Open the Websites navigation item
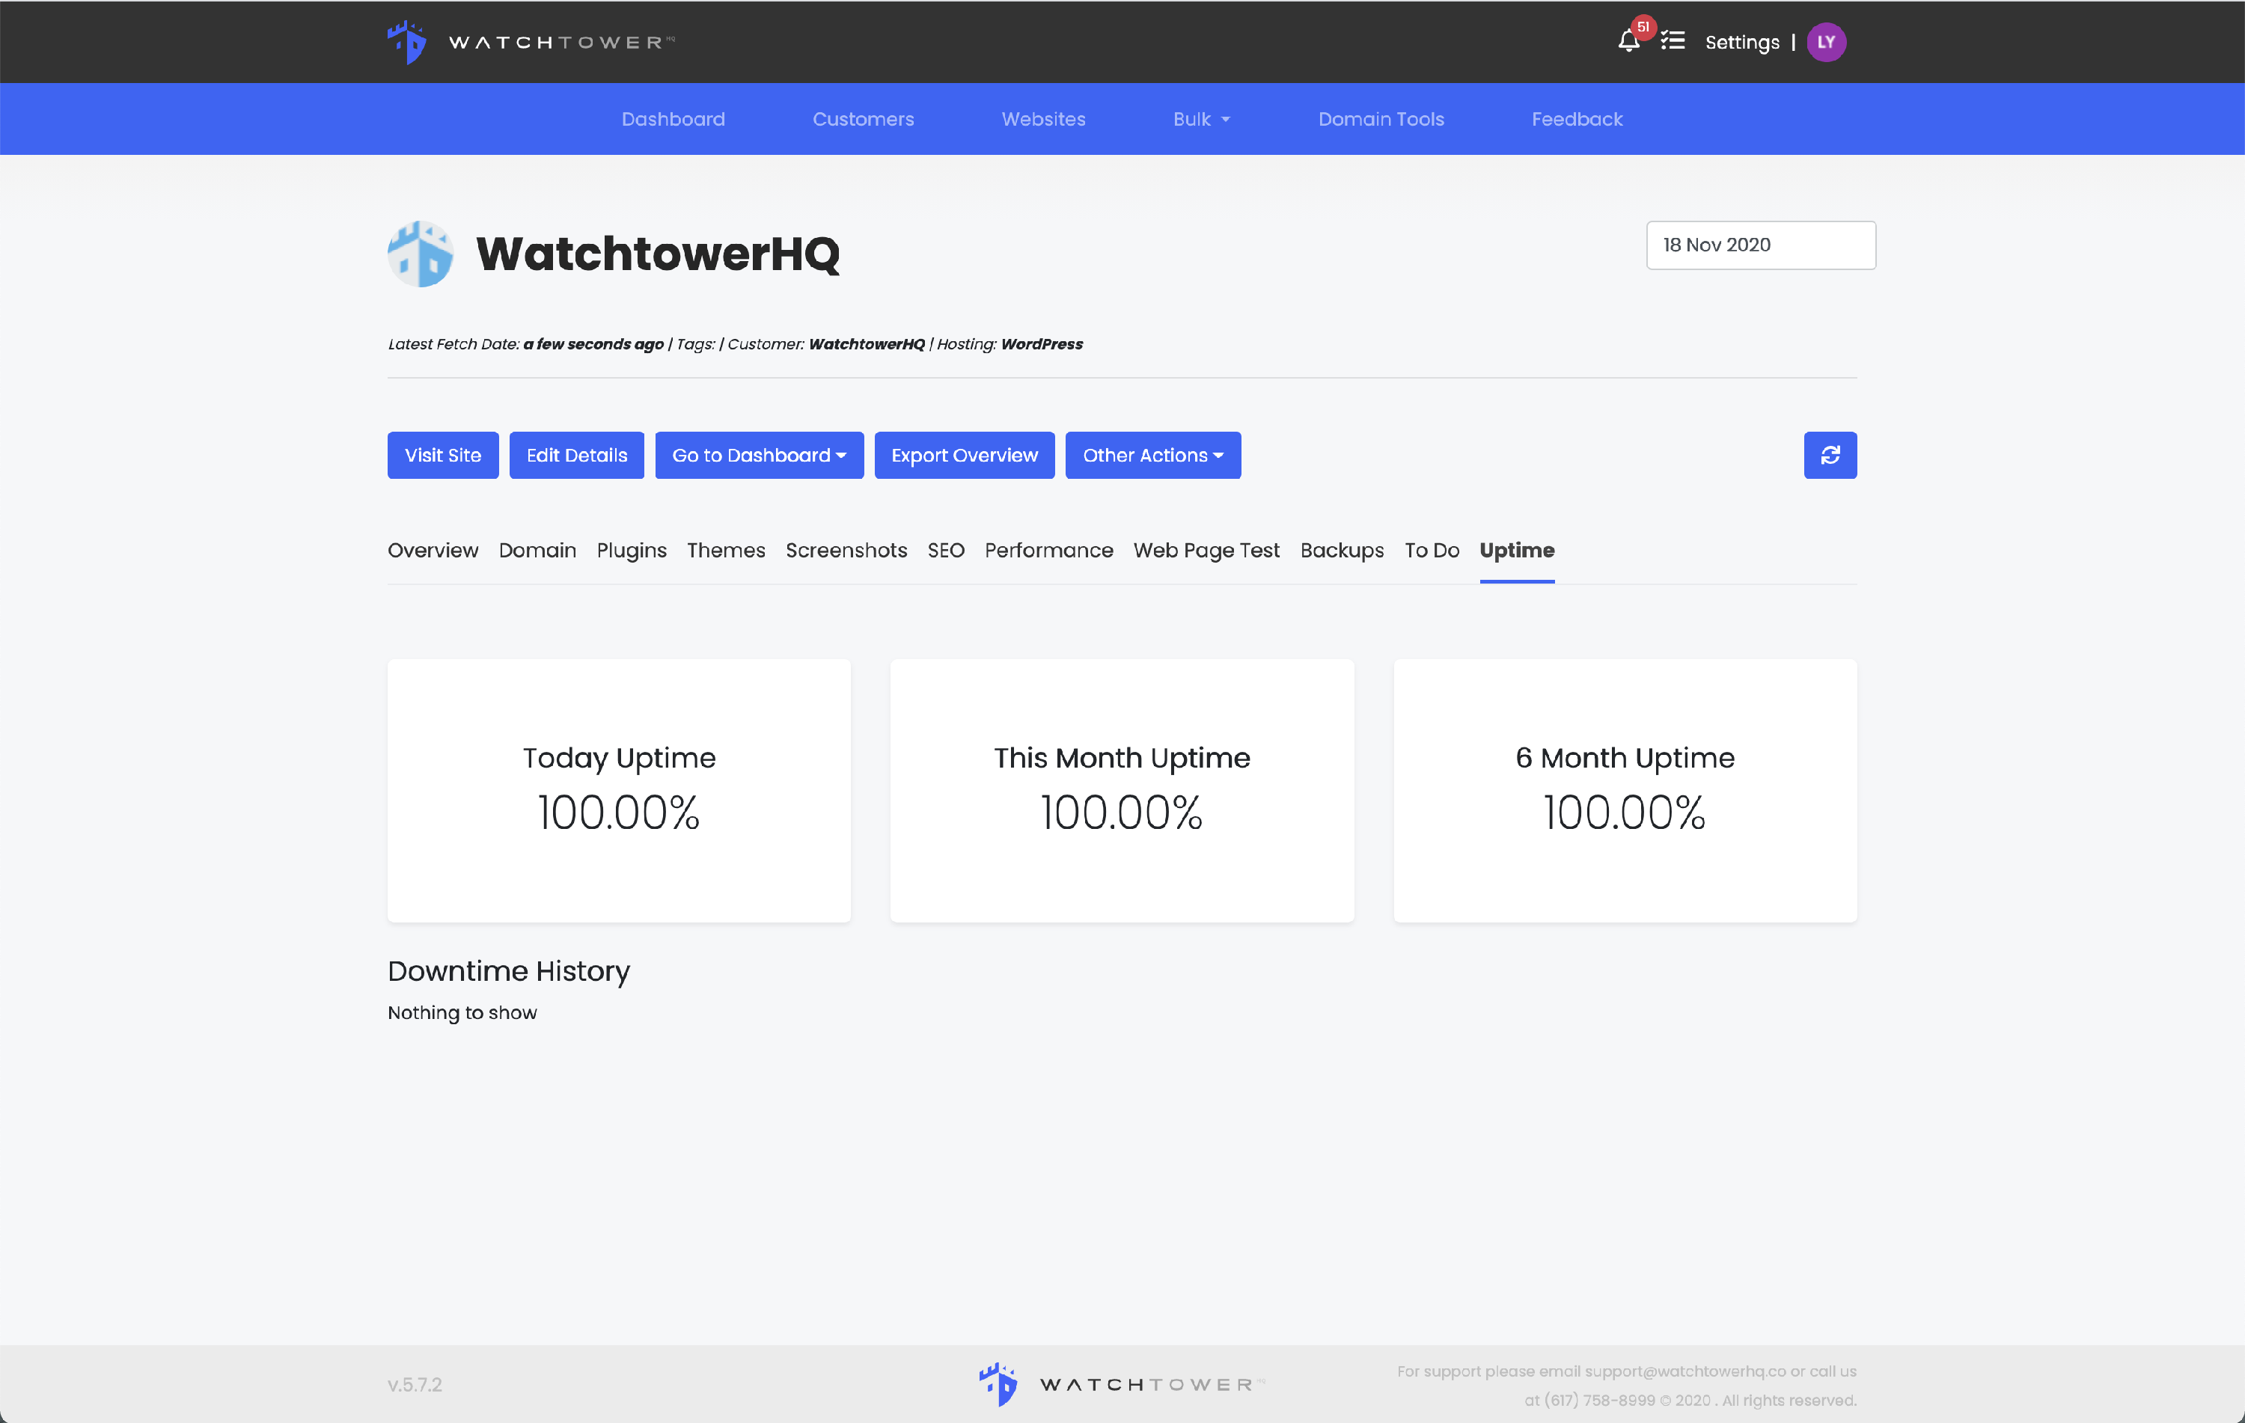 pyautogui.click(x=1042, y=119)
